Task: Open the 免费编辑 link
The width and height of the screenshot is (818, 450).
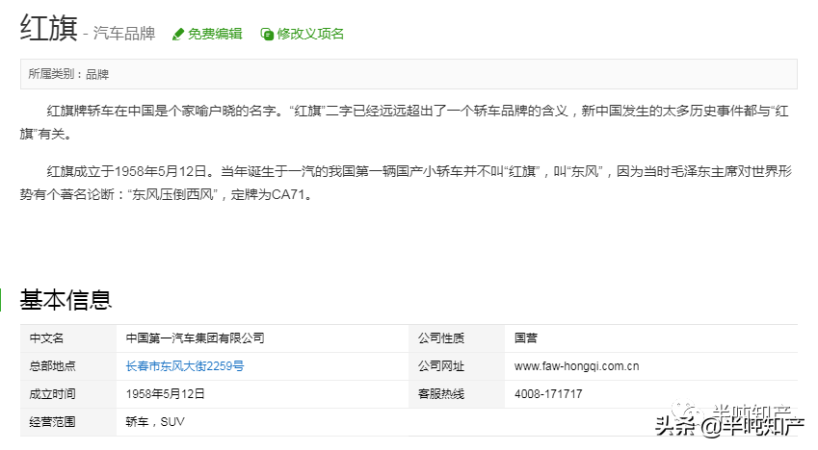Action: tap(215, 34)
